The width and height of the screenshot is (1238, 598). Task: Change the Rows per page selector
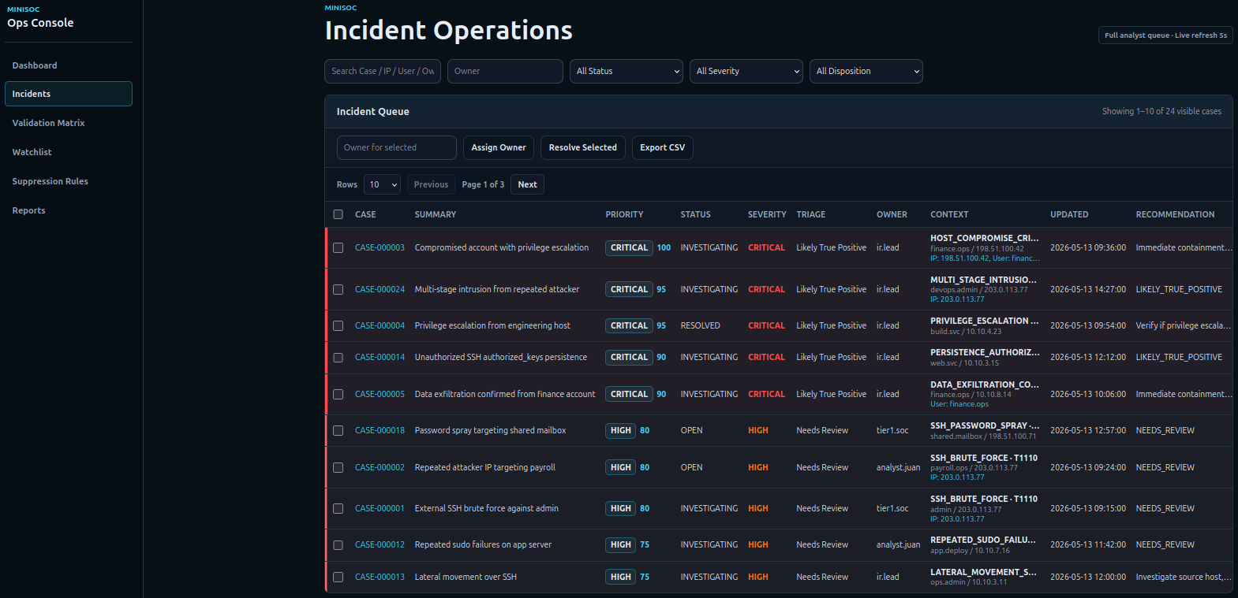click(382, 184)
